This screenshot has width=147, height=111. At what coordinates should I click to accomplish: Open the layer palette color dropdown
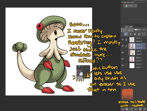124,30
